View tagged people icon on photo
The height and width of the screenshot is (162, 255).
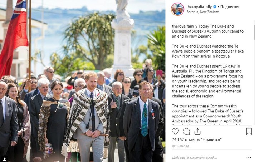coord(5,158)
